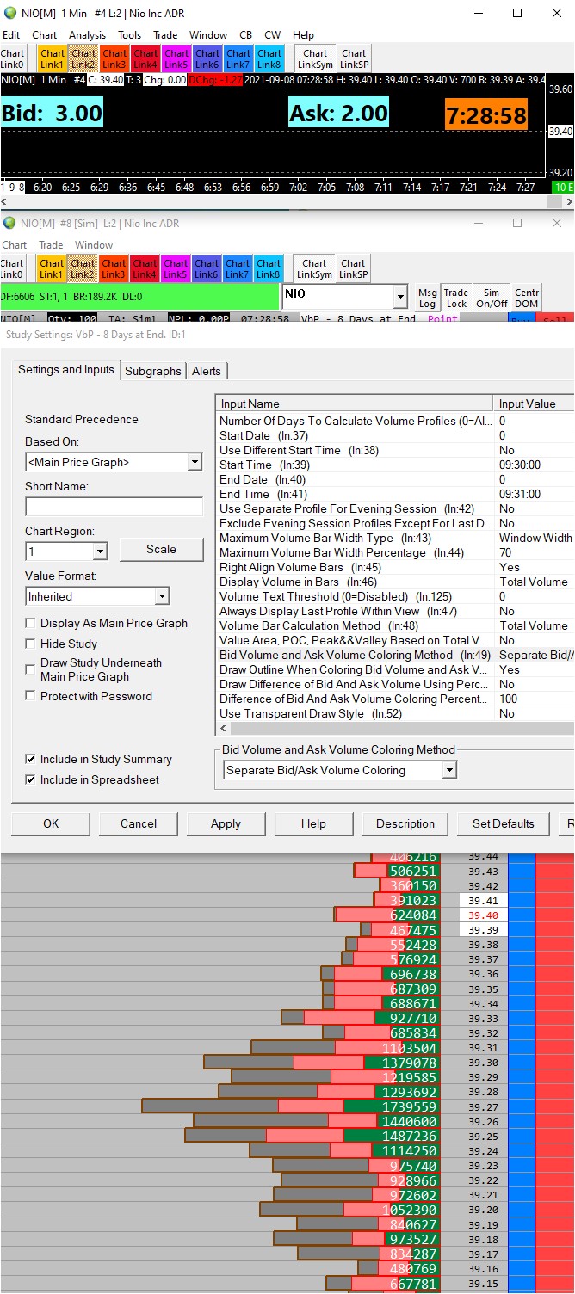Click Chart Link5 in the lower trade window
This screenshot has height=1294, width=575.
pos(176,269)
